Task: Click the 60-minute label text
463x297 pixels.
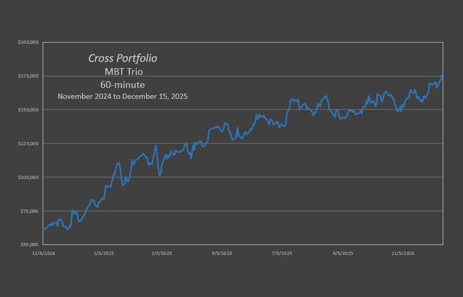Action: 122,84
